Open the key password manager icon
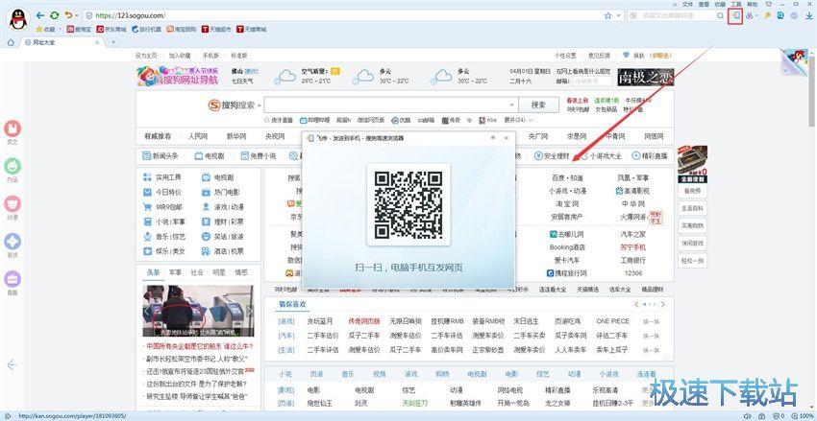817x421 pixels. (767, 15)
